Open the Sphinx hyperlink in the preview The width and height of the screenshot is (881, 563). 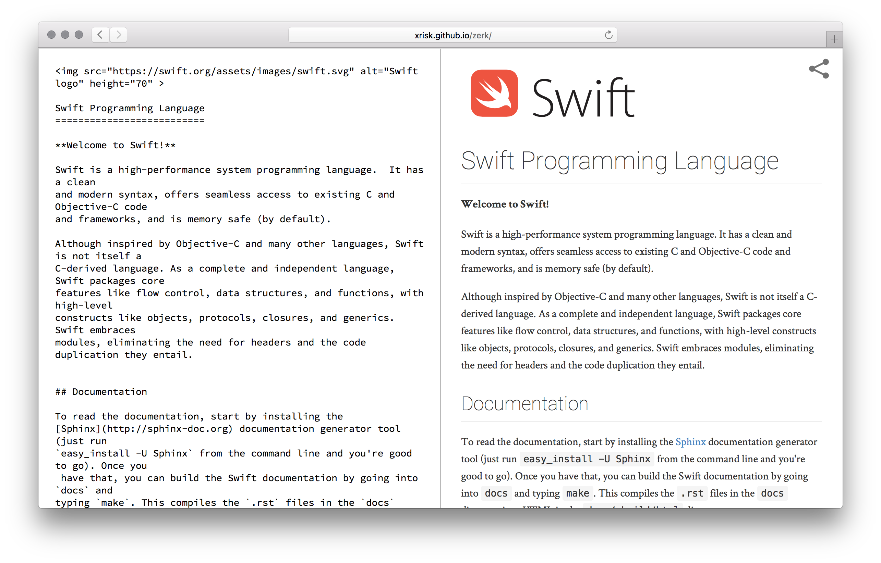tap(690, 442)
